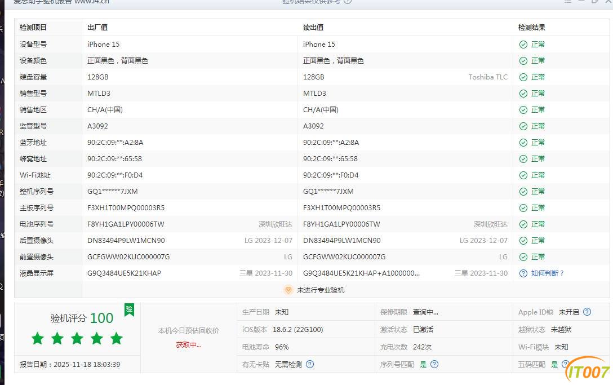Click the 越狱状态 未越狱 value
The height and width of the screenshot is (385, 613).
[561, 329]
